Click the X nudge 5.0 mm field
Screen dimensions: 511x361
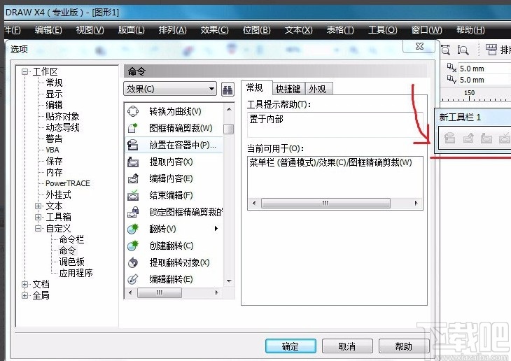(x=484, y=69)
